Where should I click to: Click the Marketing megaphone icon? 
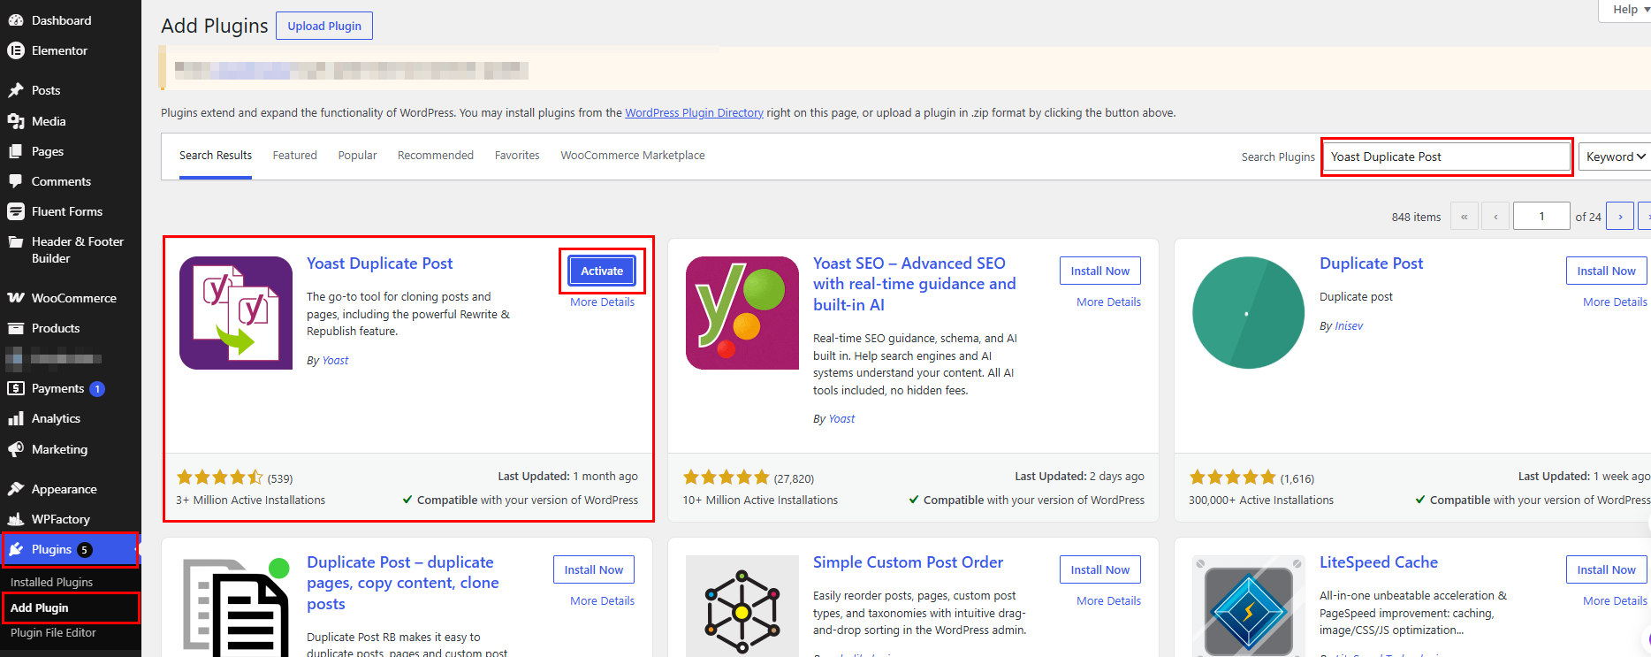(x=16, y=449)
